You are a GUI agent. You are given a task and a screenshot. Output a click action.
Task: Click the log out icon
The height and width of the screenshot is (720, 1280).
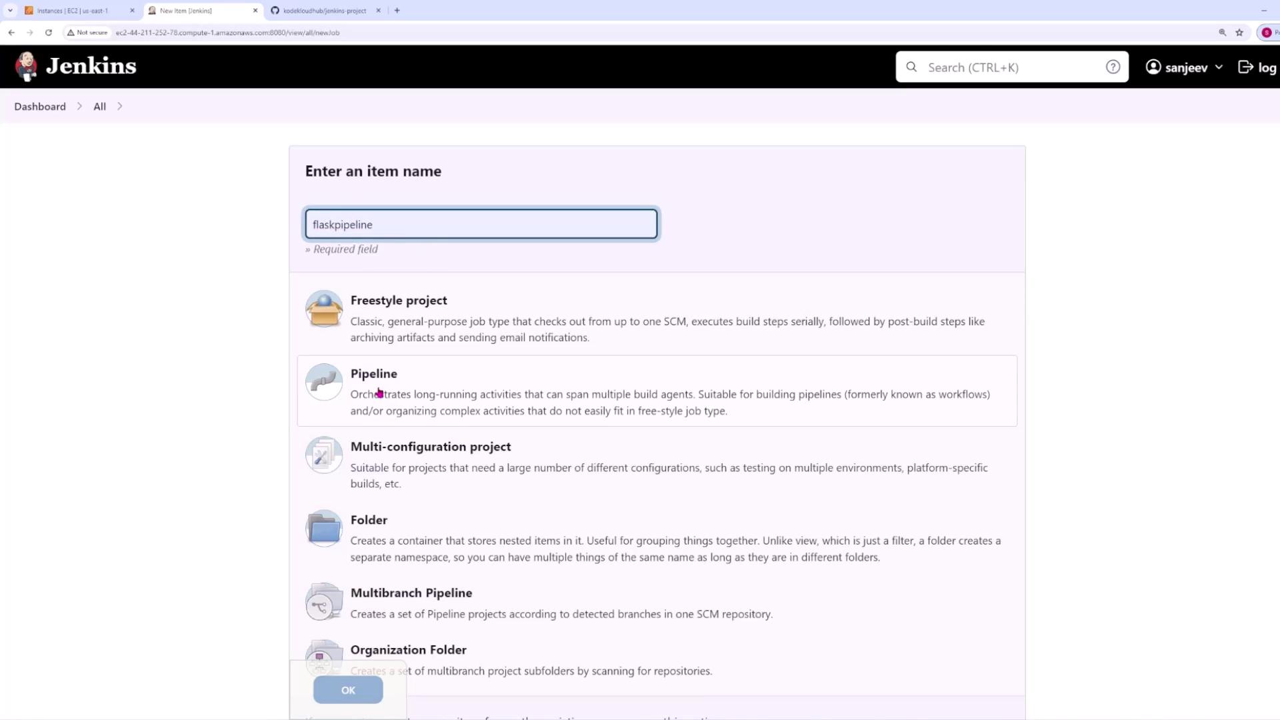pos(1245,67)
